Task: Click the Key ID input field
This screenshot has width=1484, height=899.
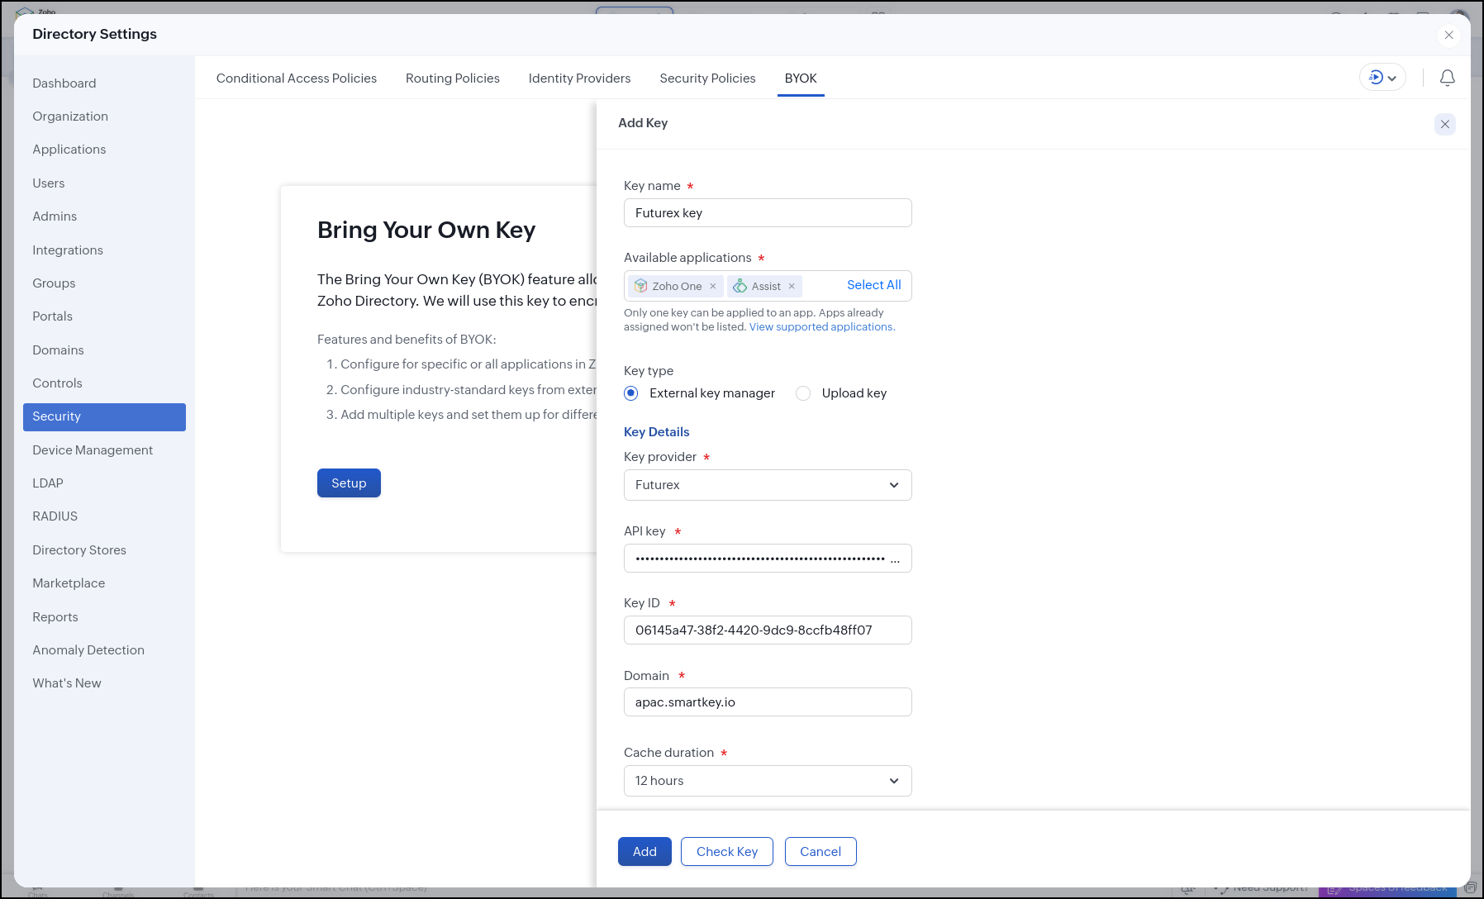Action: pyautogui.click(x=768, y=630)
